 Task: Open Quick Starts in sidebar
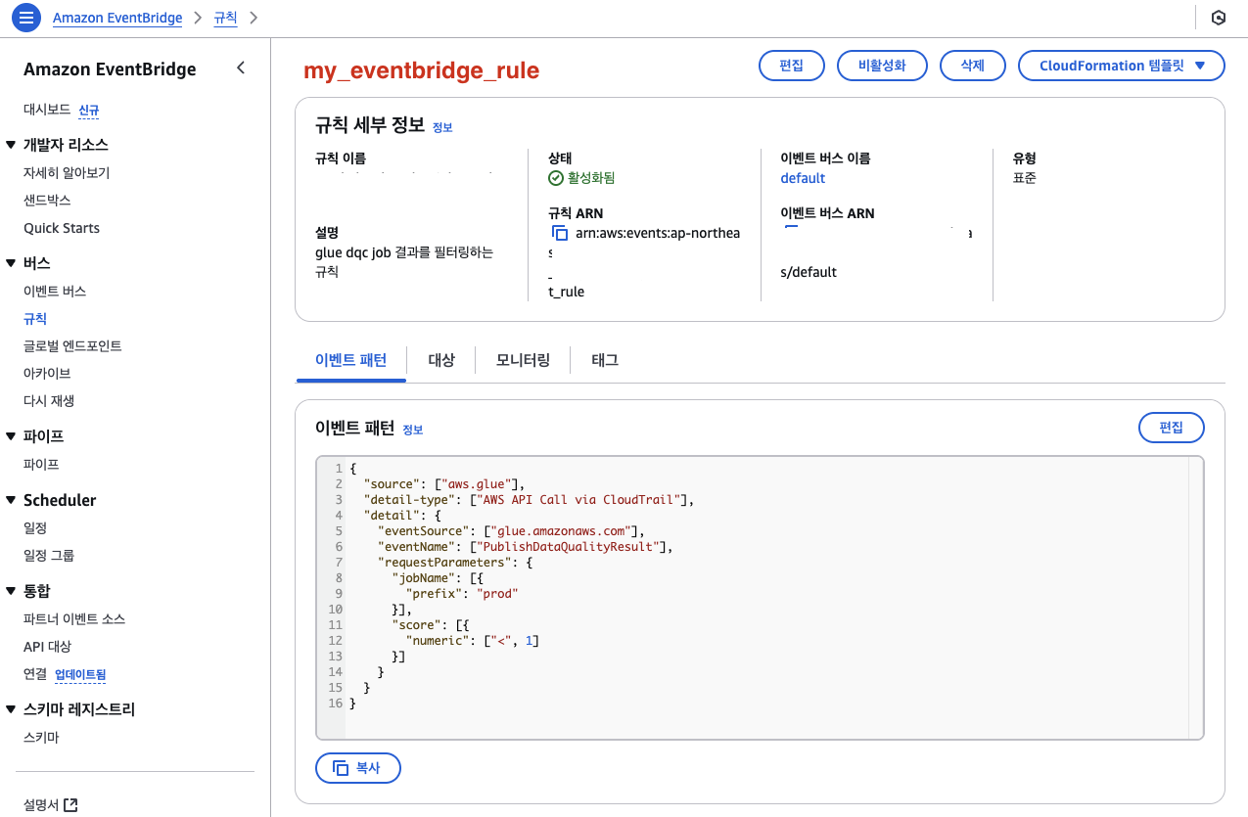point(62,228)
